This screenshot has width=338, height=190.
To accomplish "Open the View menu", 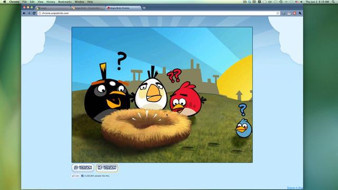I will click(40, 2).
